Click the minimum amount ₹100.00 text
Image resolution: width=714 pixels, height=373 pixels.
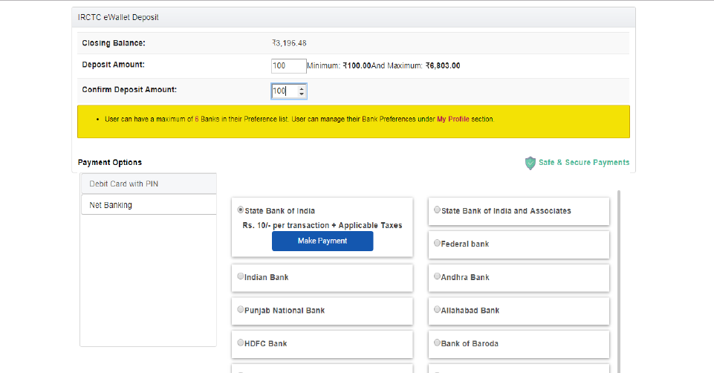point(357,65)
